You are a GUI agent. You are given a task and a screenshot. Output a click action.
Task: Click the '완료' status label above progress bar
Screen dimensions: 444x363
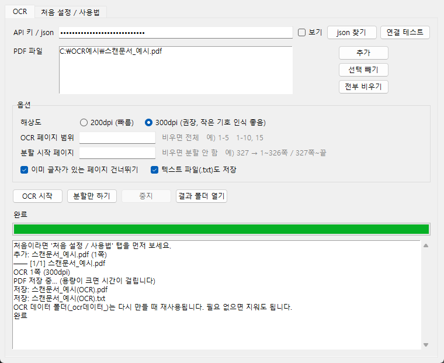20,215
